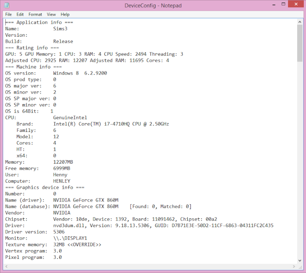This screenshot has width=306, height=273.
Task: Click the vertical scrollbar down arrow
Action: [300, 260]
